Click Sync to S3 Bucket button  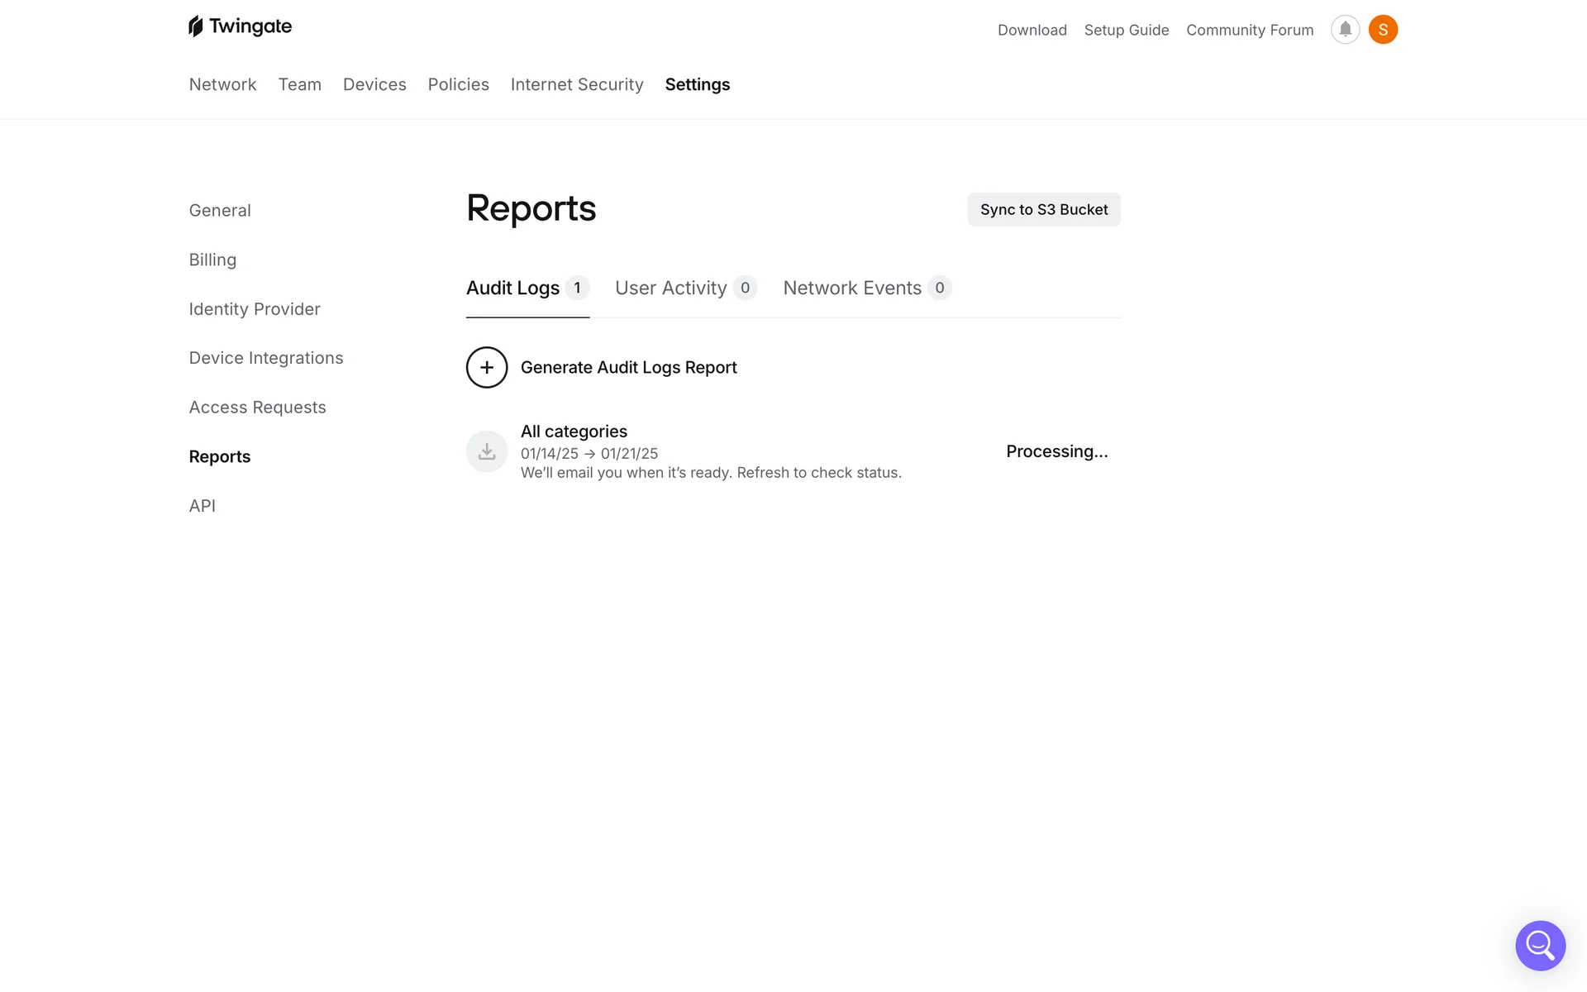(x=1044, y=210)
